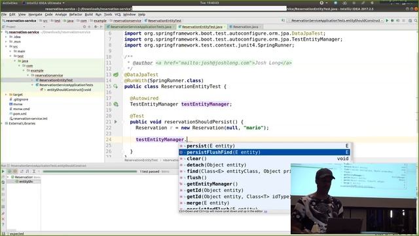This screenshot has width=419, height=236.
Task: Select getEntityManager() completion item
Action: pos(235,184)
